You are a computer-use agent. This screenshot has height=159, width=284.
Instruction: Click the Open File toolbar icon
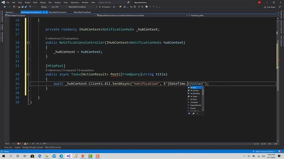[19, 7]
